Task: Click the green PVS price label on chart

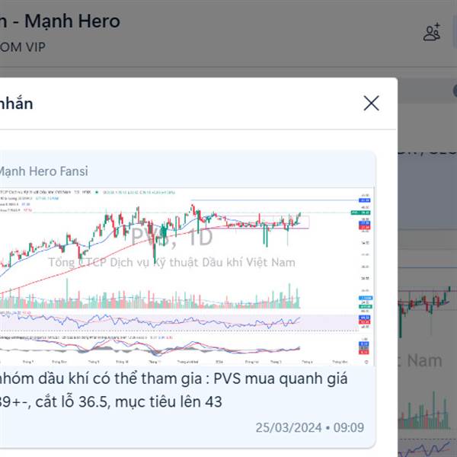Action: tap(360, 213)
